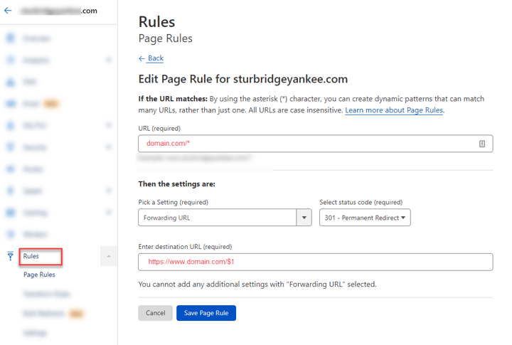
Task: Open the 301 - Permanent Redirect status dropdown
Action: (x=365, y=218)
